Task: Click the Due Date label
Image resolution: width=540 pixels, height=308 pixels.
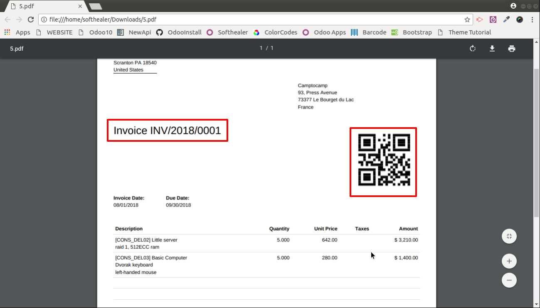Action: (178, 198)
